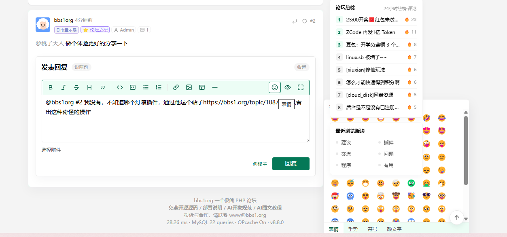Select the green nauseated face emoji
This screenshot has height=237, width=507.
click(411, 183)
